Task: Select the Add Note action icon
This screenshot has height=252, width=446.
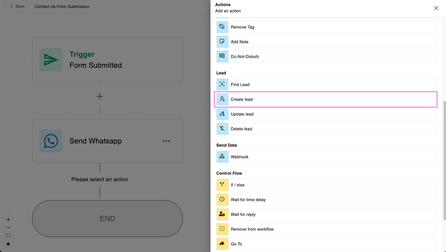Action: tap(222, 42)
